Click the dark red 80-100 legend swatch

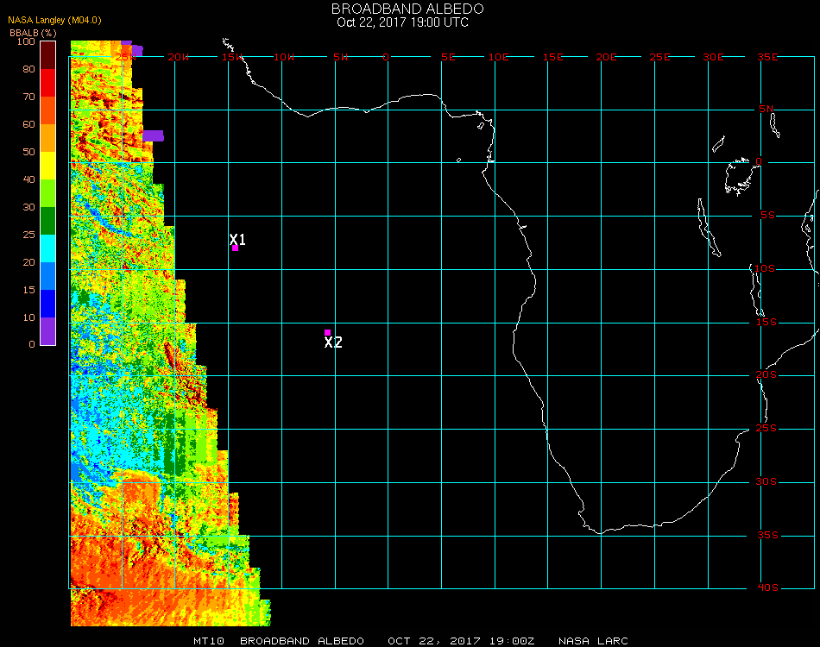point(48,55)
